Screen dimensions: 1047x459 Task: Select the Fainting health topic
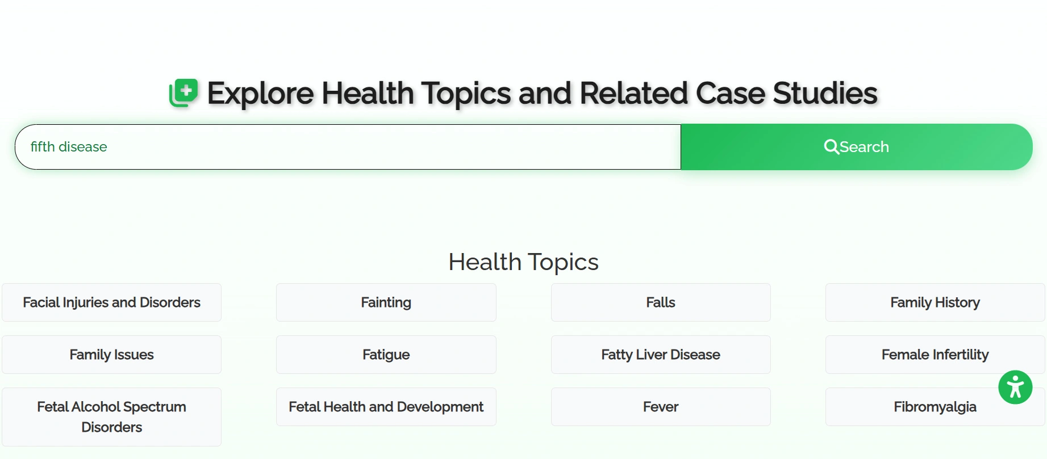(386, 302)
